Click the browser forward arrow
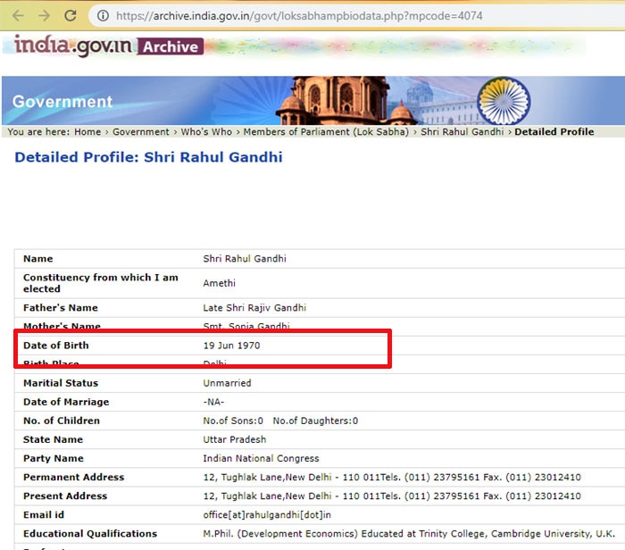 click(x=45, y=15)
